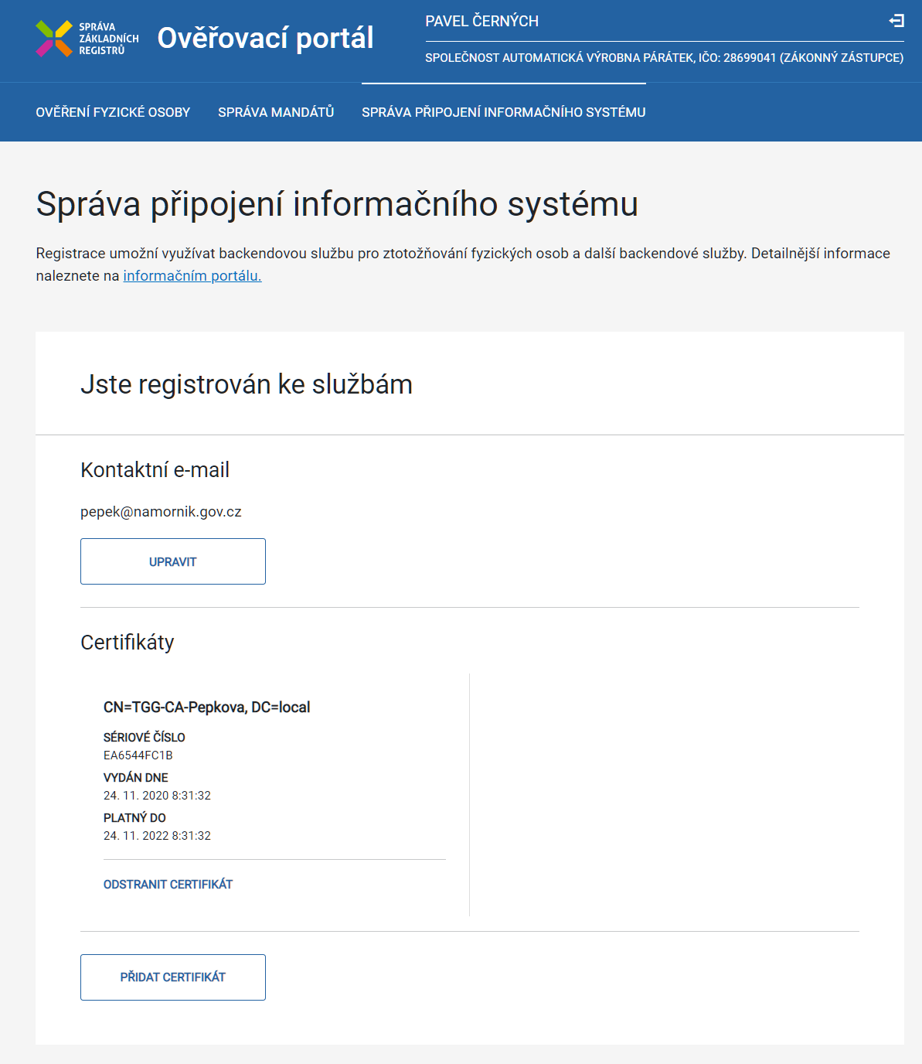Click the Certifikáty section heading

pyautogui.click(x=128, y=643)
